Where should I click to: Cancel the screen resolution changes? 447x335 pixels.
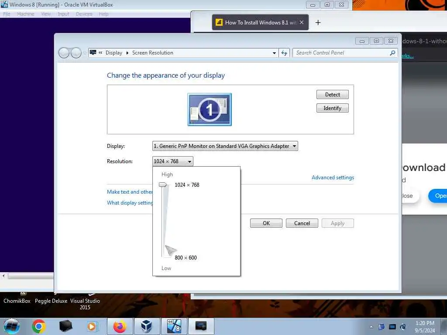pos(302,223)
